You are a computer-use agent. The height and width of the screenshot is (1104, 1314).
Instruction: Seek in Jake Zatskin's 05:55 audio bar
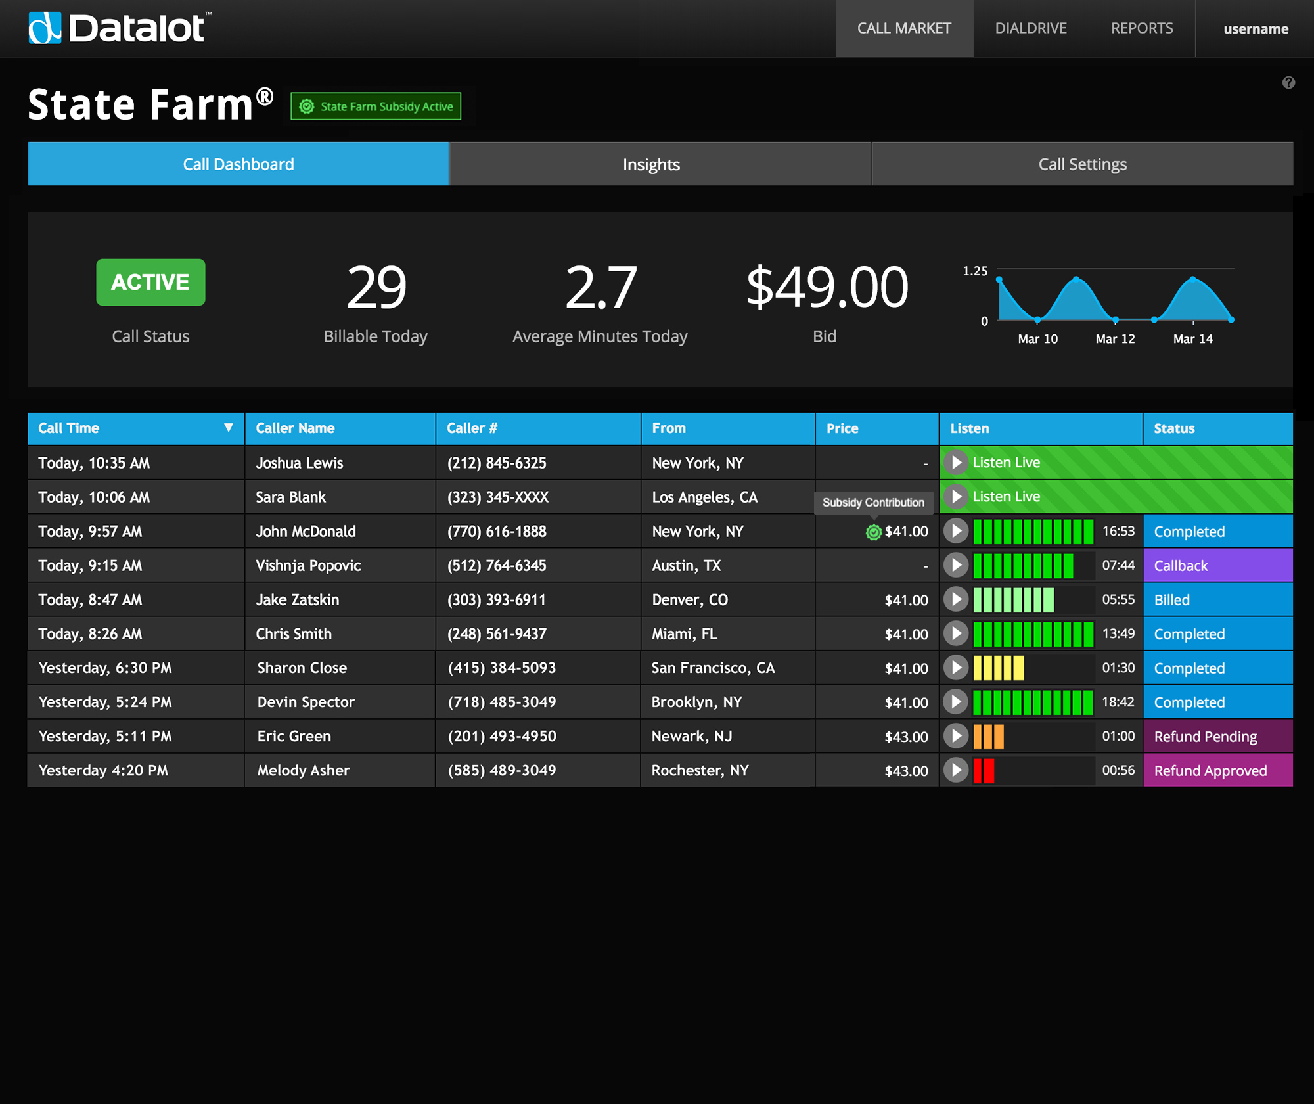point(1033,599)
